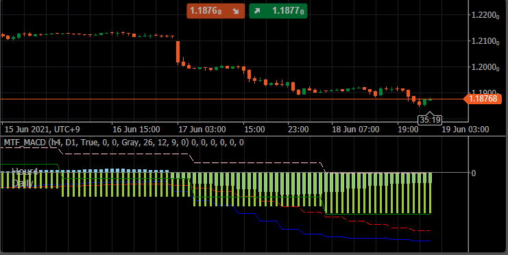Screen dimensions: 508x255
Task: Click the MTF_MACD indicator title text
Action: pyautogui.click(x=123, y=143)
